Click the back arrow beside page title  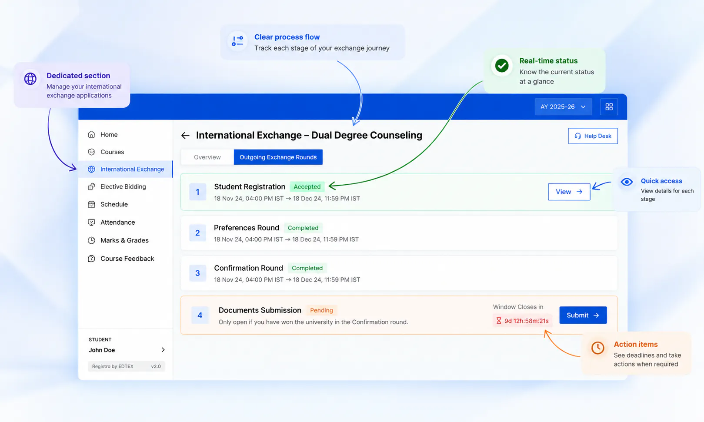click(x=185, y=136)
